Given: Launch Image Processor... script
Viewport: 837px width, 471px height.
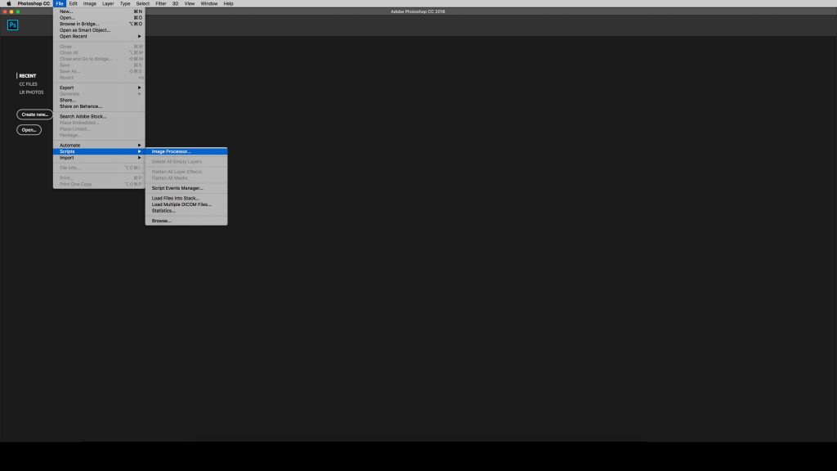Looking at the screenshot, I should coord(186,151).
